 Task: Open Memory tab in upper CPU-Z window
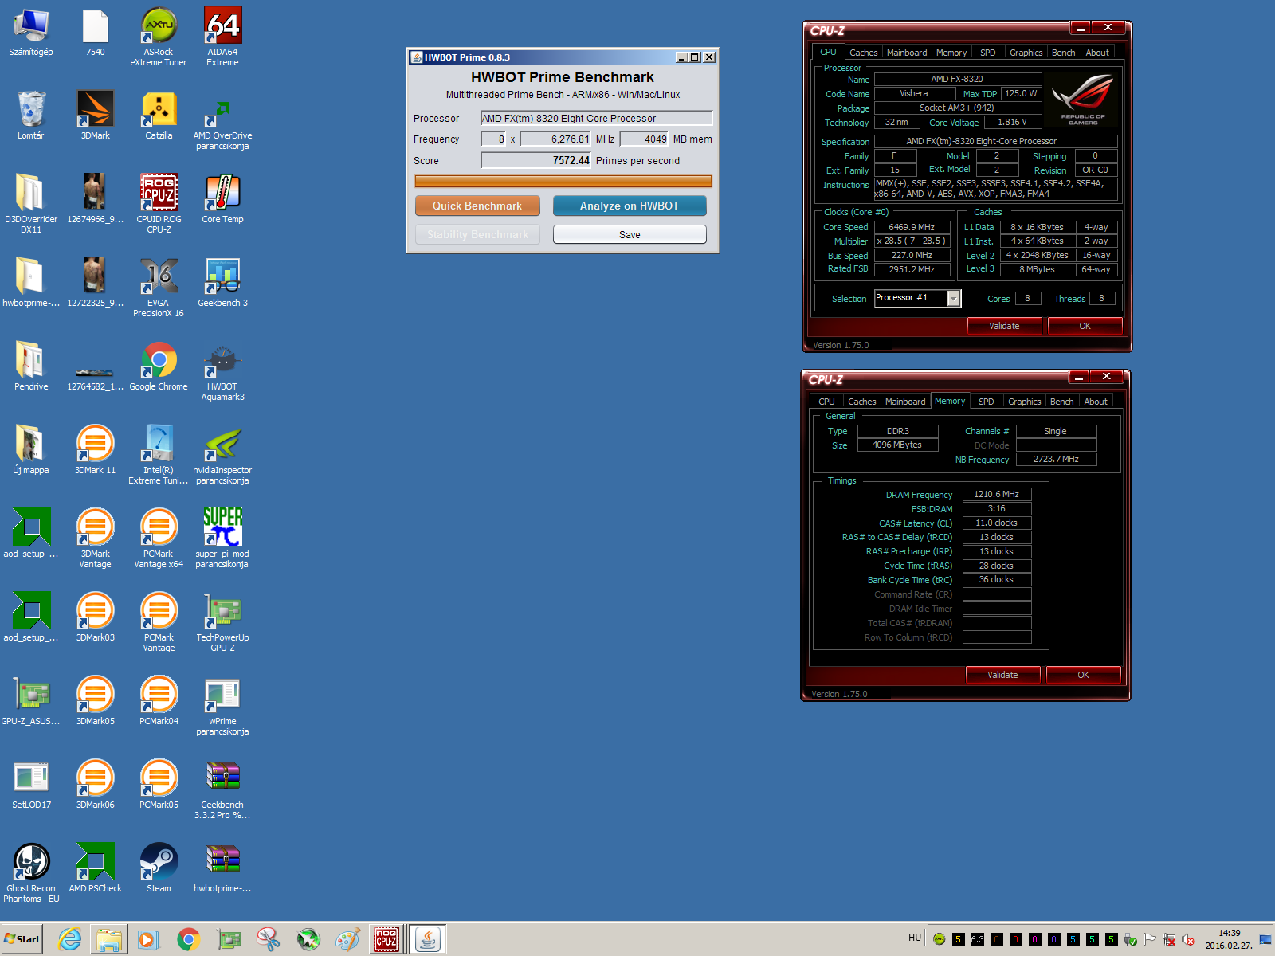pyautogui.click(x=951, y=53)
